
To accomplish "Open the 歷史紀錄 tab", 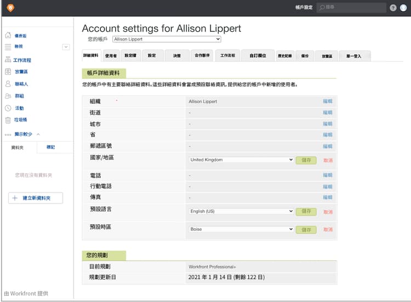I will pyautogui.click(x=285, y=56).
